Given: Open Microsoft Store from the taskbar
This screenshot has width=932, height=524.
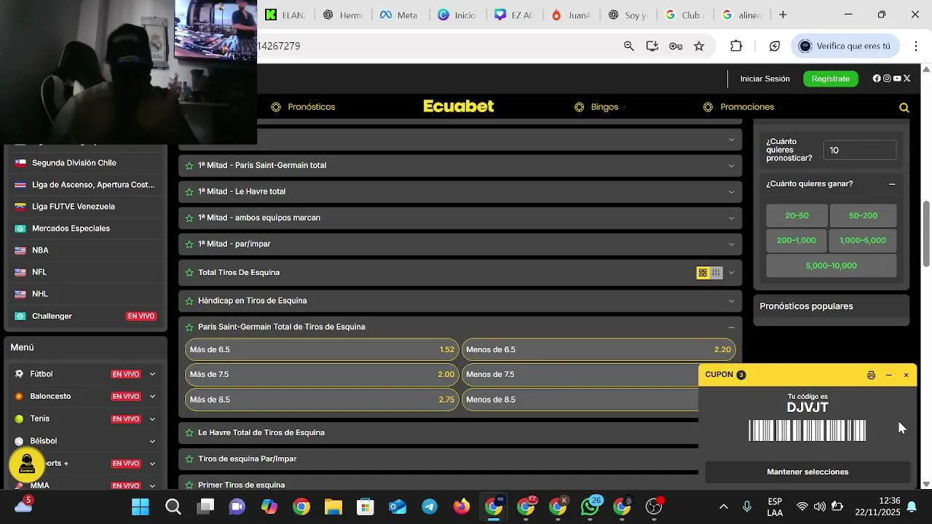Looking at the screenshot, I should point(366,507).
